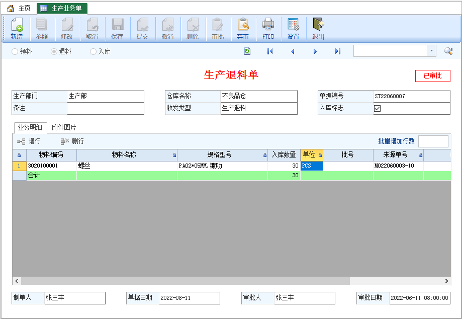
Task: Go to the last record
Action: (338, 51)
